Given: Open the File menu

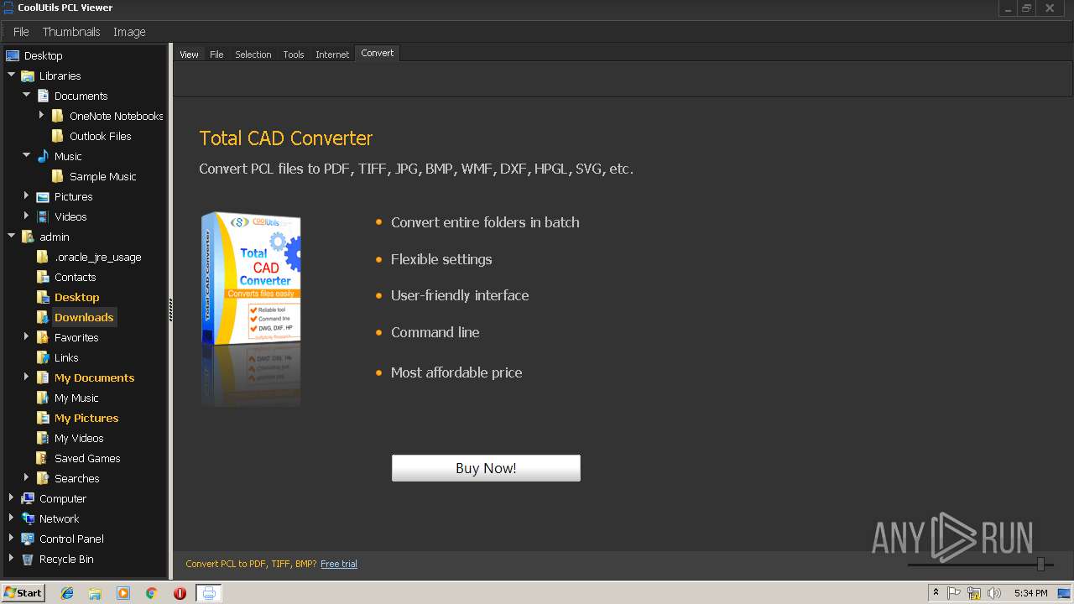Looking at the screenshot, I should [21, 32].
